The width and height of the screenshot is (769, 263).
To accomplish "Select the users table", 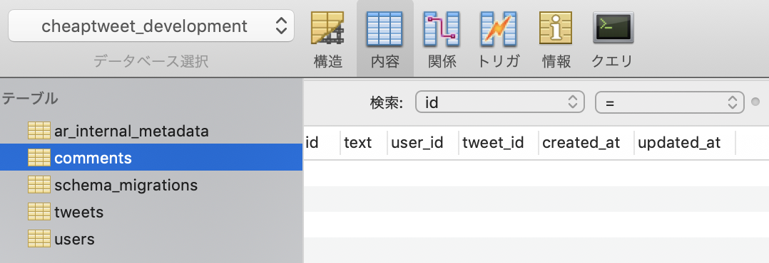I will tap(151, 240).
